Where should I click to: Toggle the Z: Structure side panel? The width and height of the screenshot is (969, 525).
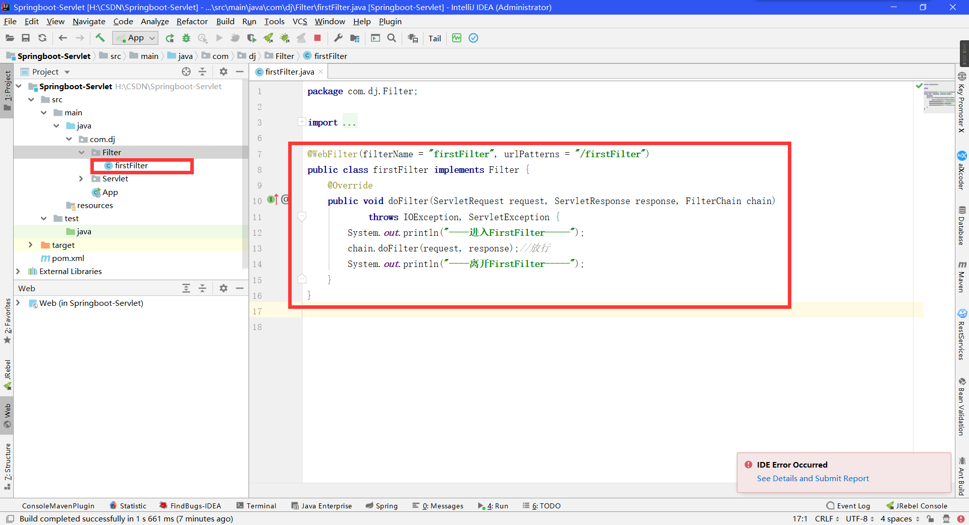(x=7, y=466)
